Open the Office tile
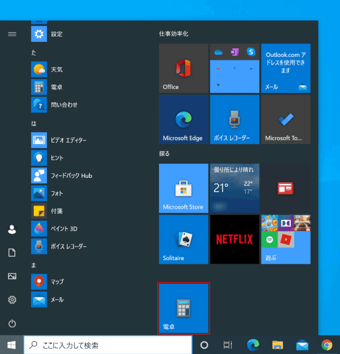The width and height of the screenshot is (340, 354). tap(183, 68)
